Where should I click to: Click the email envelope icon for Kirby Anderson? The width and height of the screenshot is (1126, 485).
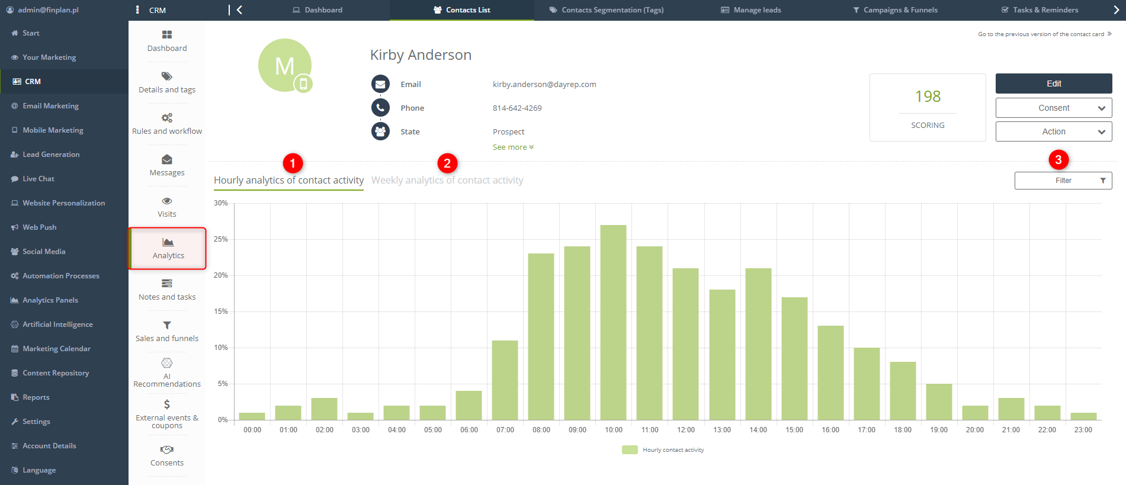380,84
